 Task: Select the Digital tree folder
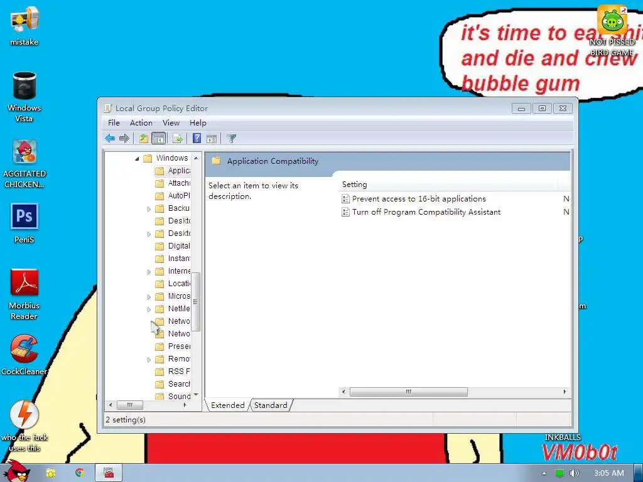click(x=173, y=246)
